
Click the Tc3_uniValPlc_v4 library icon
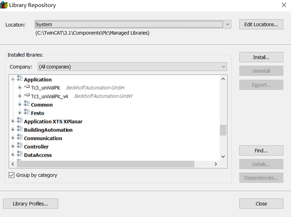(x=27, y=96)
